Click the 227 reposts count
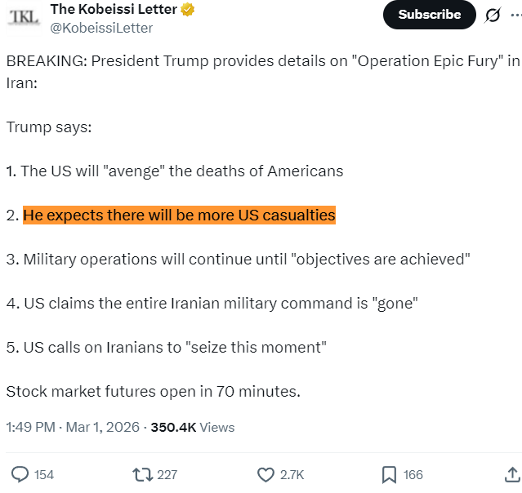Viewport: 522px width, 493px height. [x=167, y=474]
